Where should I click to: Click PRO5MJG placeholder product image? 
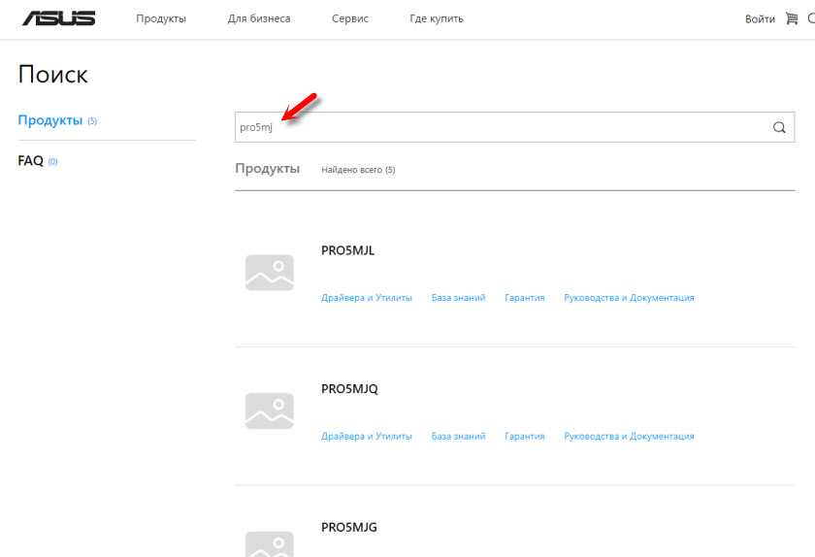click(270, 544)
